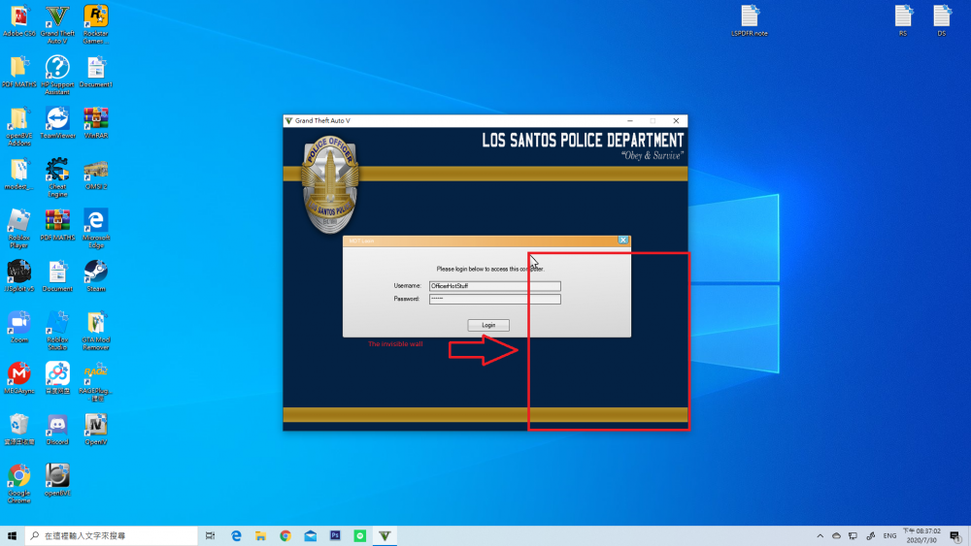971x546 pixels.
Task: Minimize the Grand Theft Auto V window
Action: click(630, 121)
